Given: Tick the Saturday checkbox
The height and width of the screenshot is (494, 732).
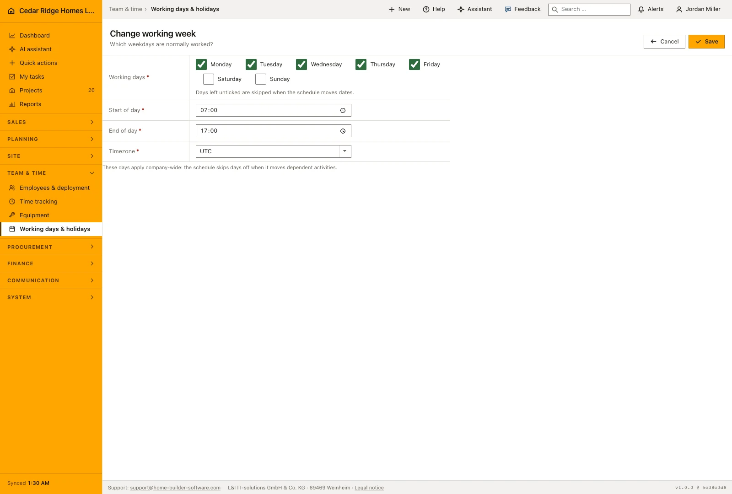Looking at the screenshot, I should [209, 79].
